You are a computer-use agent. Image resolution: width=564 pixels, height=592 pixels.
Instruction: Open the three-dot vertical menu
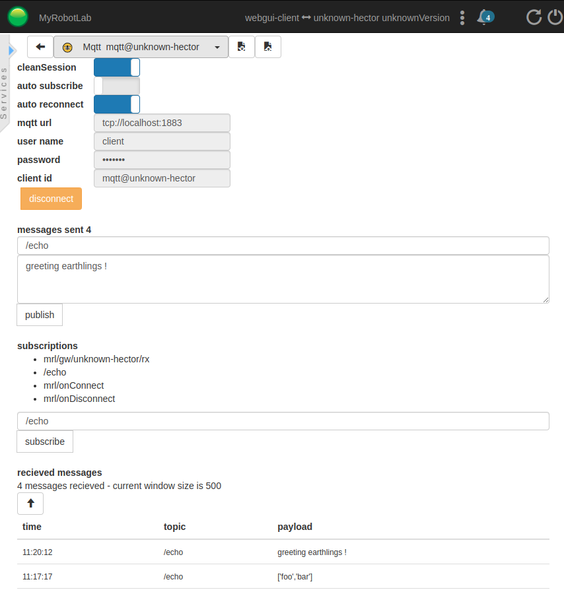point(462,18)
